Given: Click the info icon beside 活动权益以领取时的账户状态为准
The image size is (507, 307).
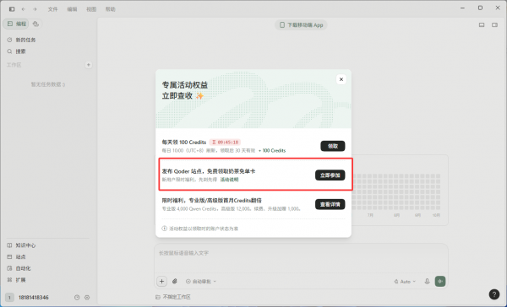Looking at the screenshot, I should (164, 229).
